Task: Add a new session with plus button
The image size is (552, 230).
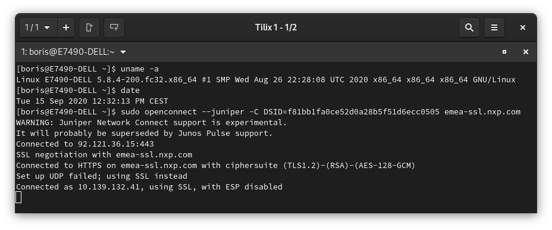Action: (66, 27)
